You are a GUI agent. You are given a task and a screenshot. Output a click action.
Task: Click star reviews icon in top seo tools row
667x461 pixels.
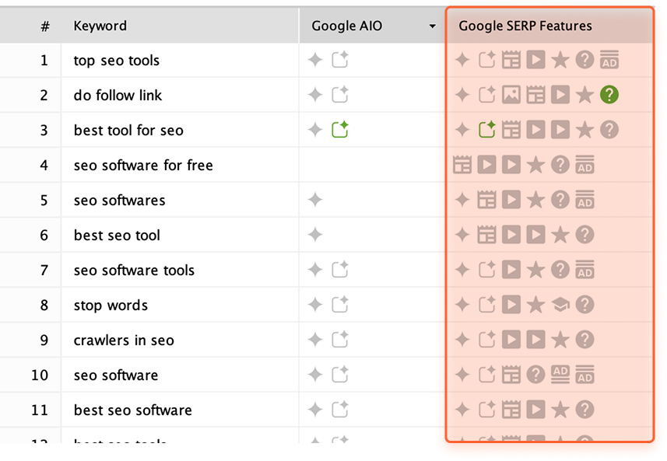(x=560, y=60)
